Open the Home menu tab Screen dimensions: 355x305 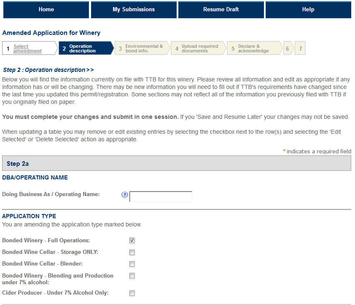pos(46,10)
